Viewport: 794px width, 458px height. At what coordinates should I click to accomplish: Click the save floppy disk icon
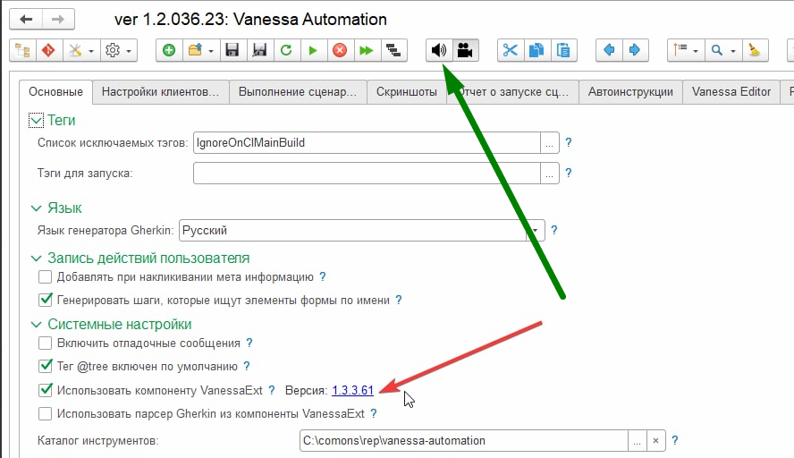click(x=232, y=50)
